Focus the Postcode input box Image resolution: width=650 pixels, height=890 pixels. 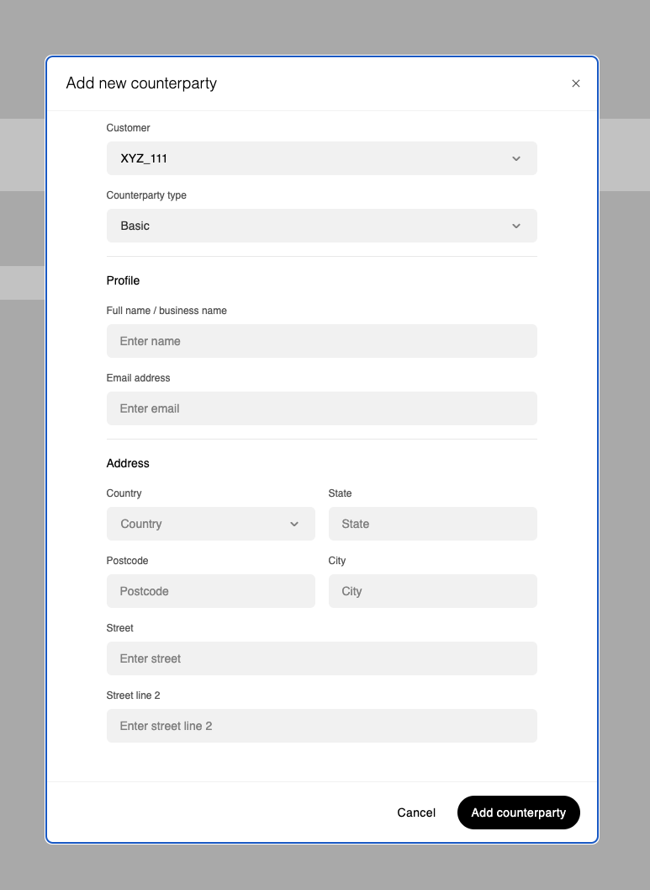click(210, 591)
